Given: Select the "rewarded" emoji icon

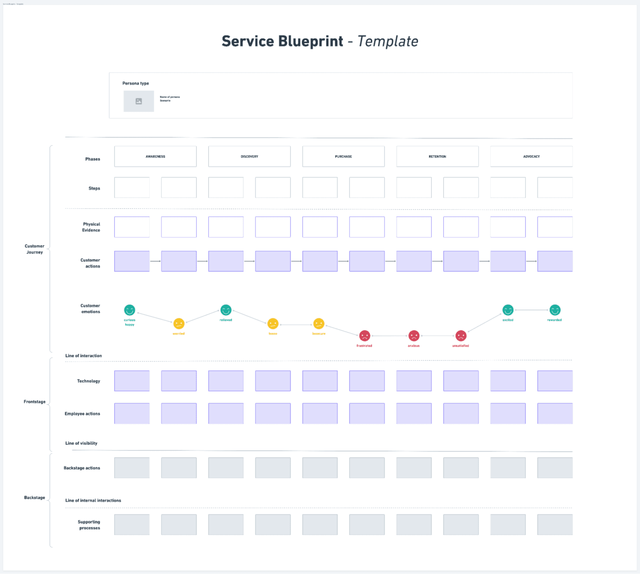Looking at the screenshot, I should point(554,309).
